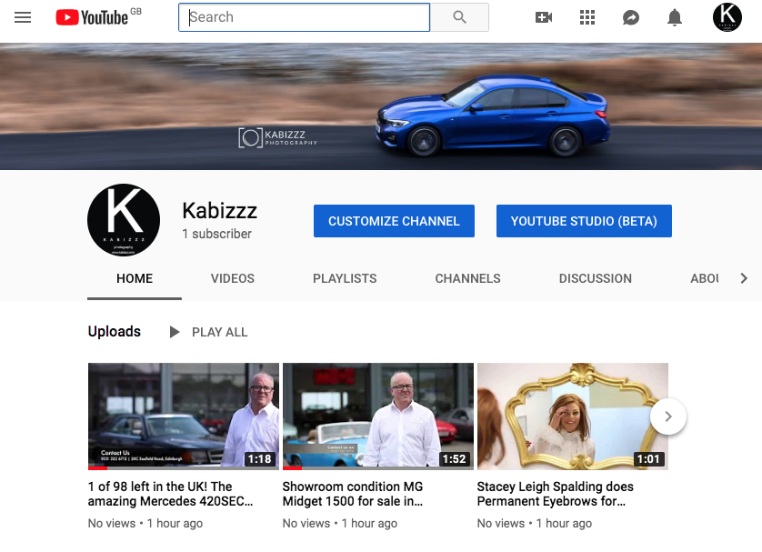Click 'Stacey Leigh Spalding' video title
This screenshot has height=552, width=762.
556,494
